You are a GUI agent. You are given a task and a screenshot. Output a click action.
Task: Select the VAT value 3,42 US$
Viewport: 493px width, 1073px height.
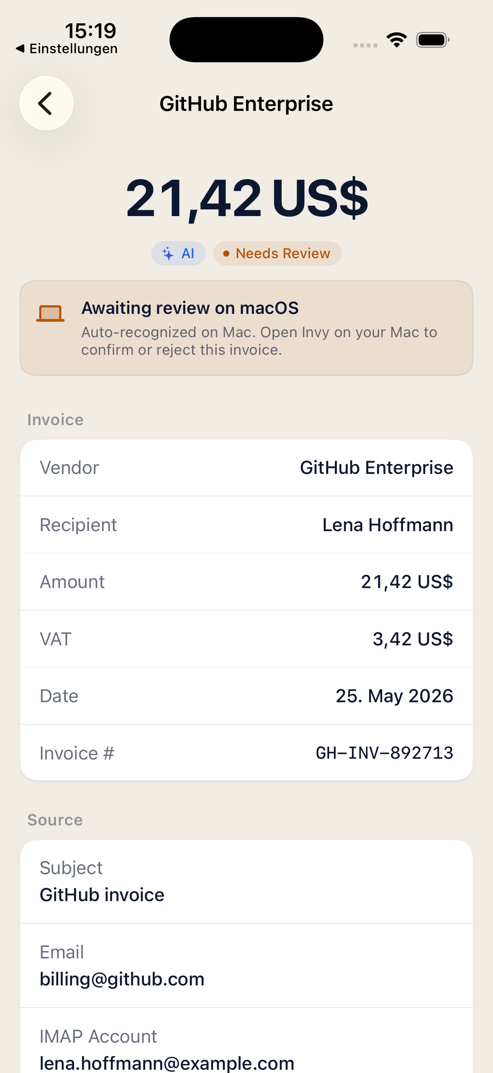pos(413,639)
